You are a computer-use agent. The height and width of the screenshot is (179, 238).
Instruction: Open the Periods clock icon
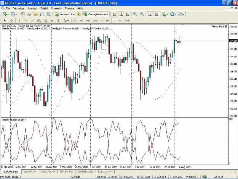(x=172, y=14)
